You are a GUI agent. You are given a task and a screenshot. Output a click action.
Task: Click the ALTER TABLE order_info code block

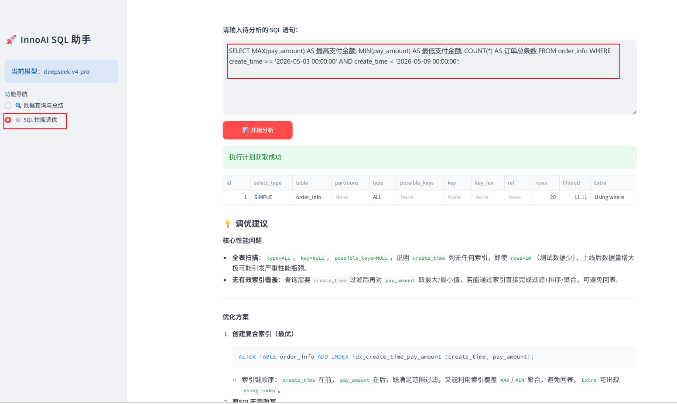pos(434,357)
